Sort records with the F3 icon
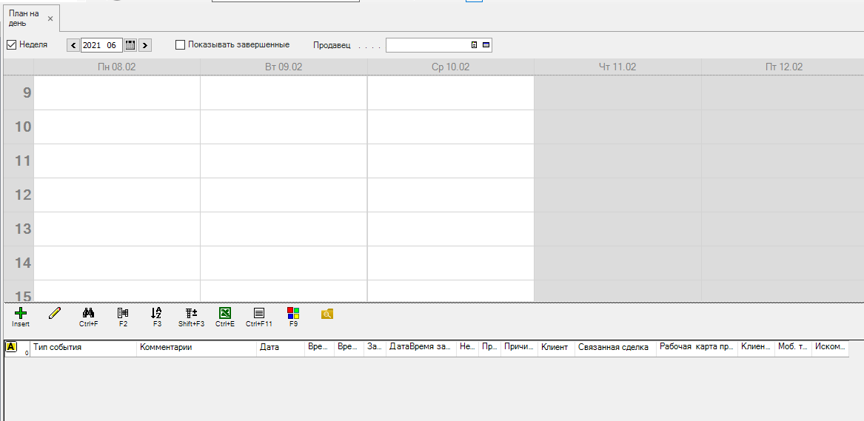864x421 pixels. 156,314
